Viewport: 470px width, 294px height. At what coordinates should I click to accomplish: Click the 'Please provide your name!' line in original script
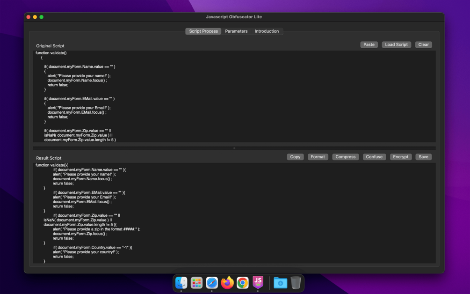[79, 76]
